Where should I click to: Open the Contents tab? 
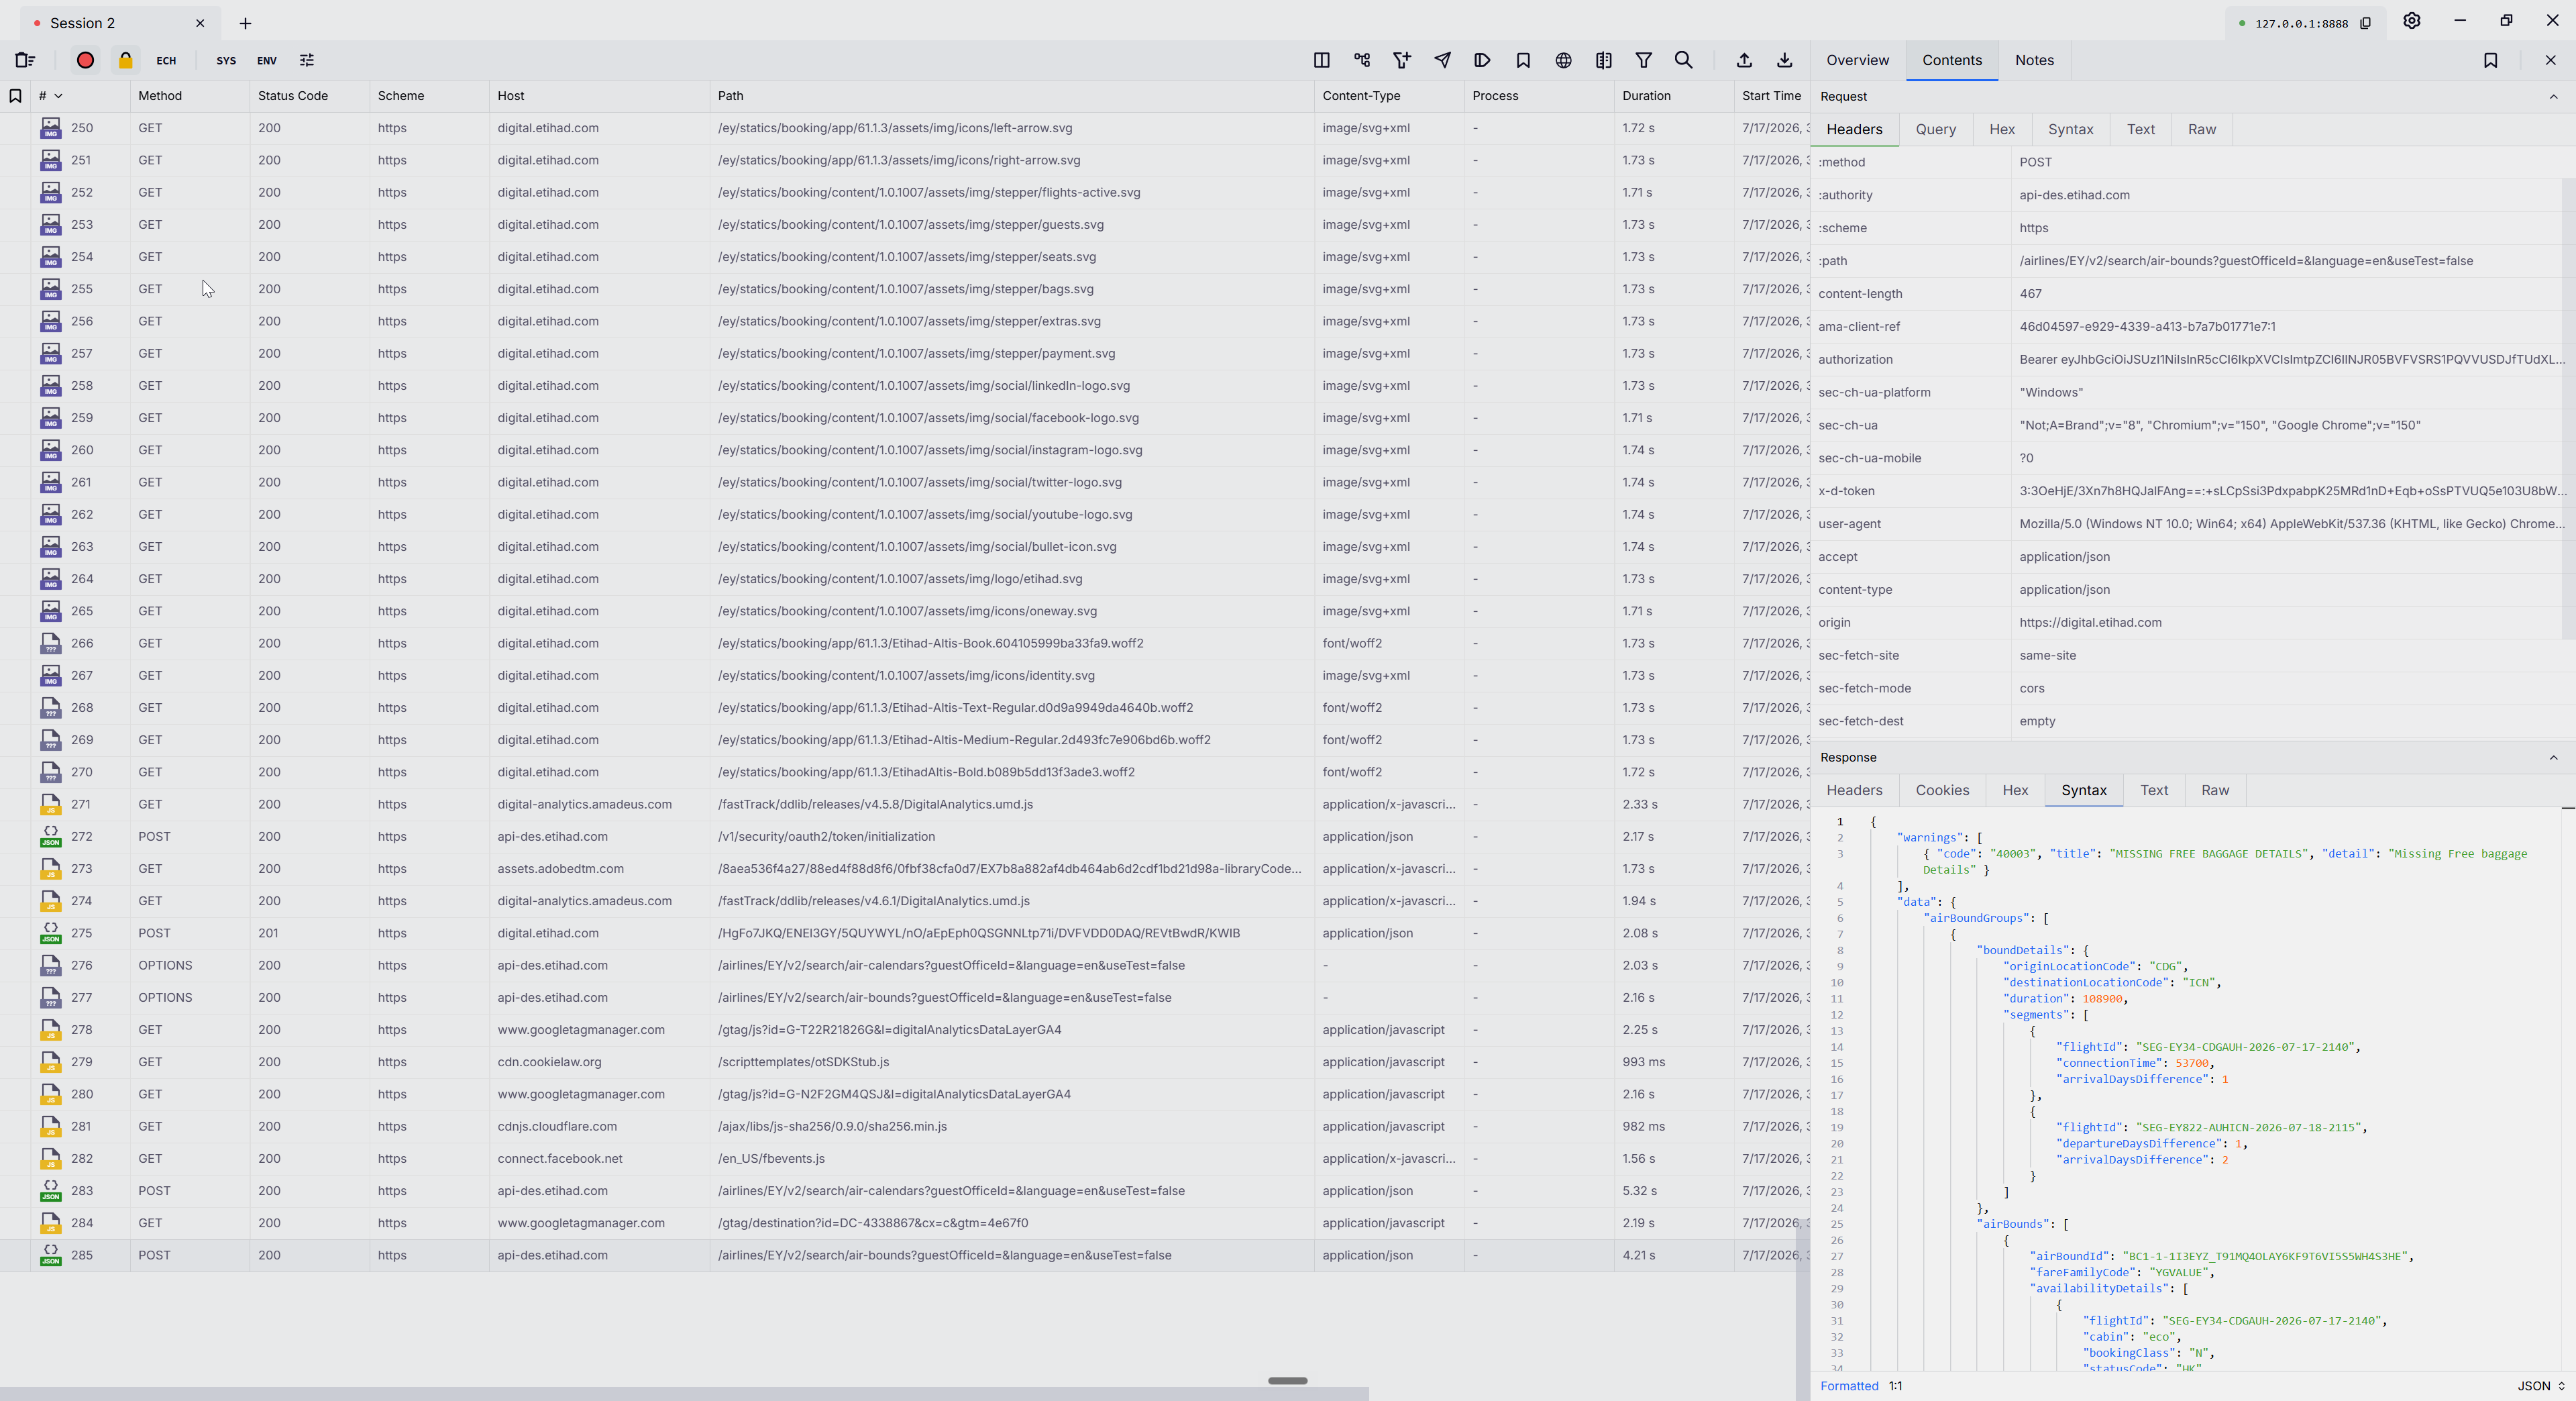point(1951,60)
